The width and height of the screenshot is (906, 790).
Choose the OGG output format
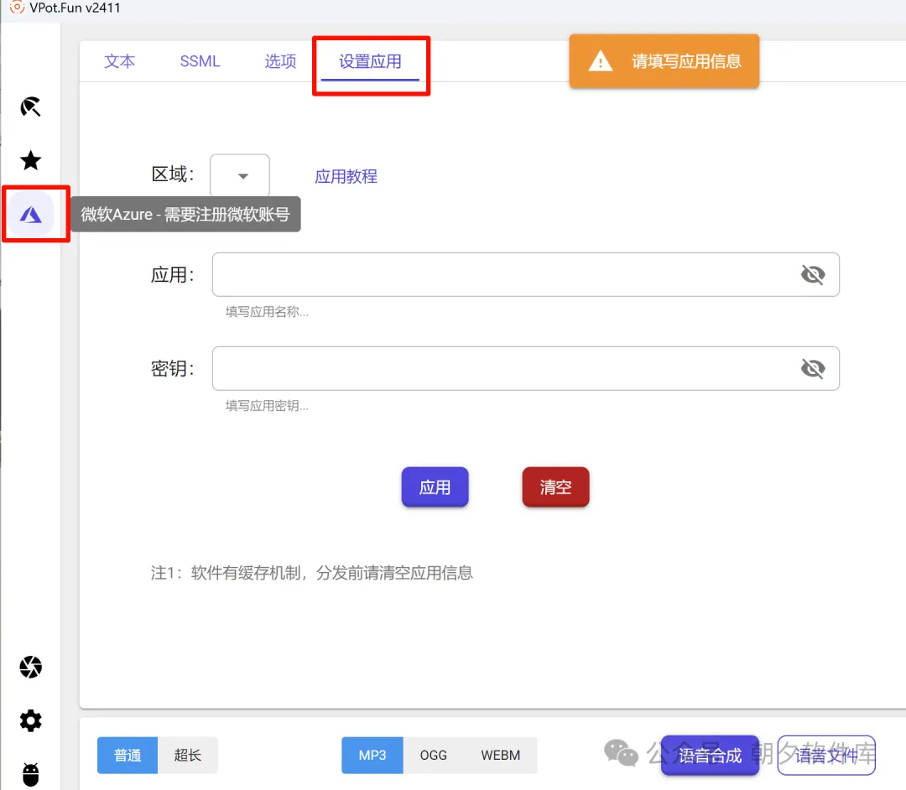434,755
